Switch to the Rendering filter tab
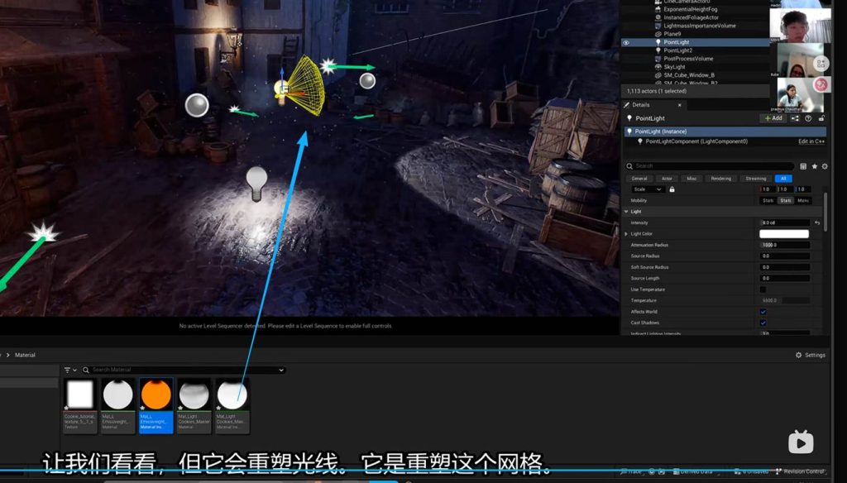Screen dimensions: 847x483 coord(720,179)
